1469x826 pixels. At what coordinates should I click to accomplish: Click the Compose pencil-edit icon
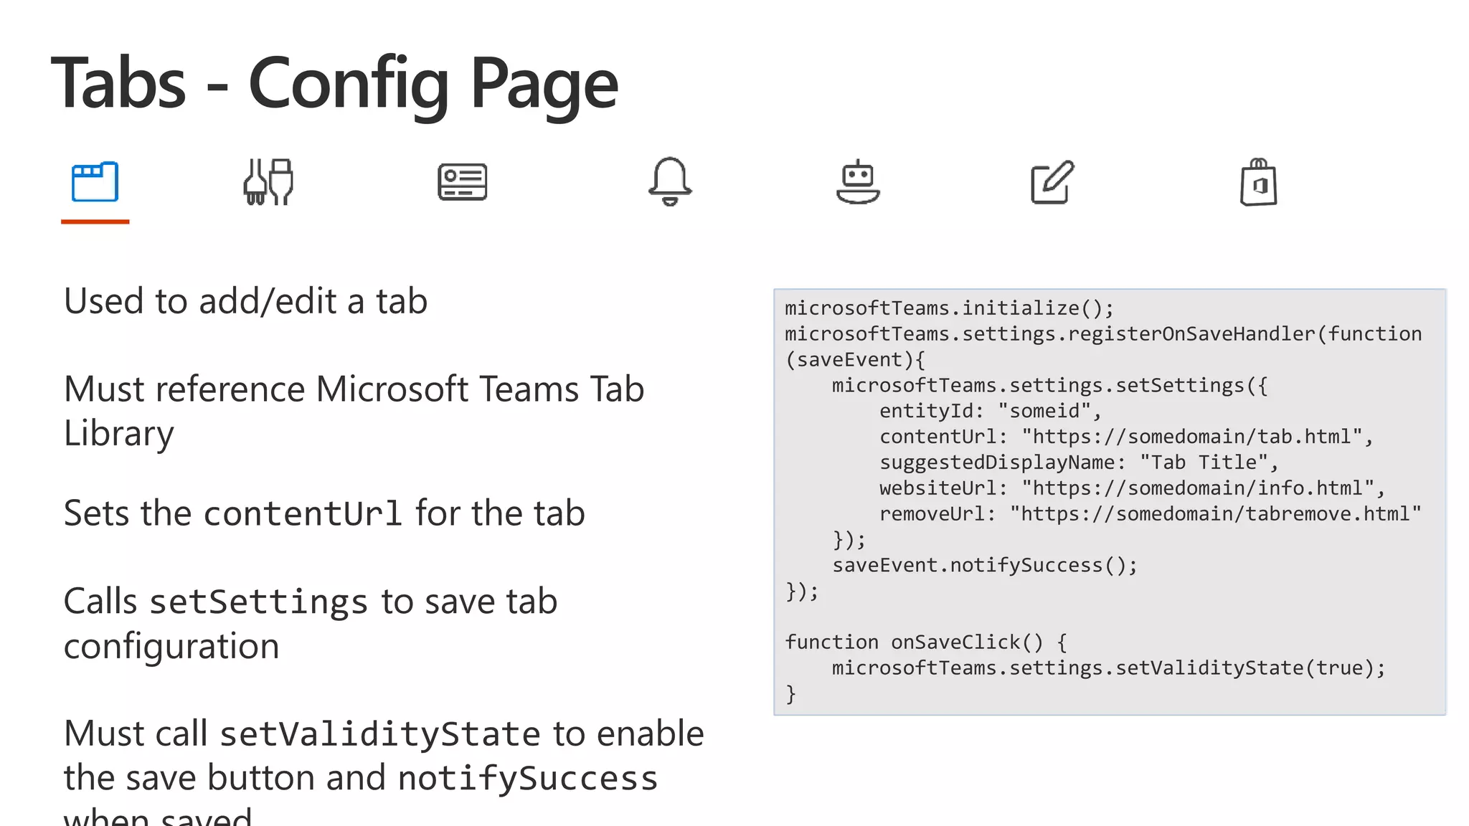tap(1052, 182)
